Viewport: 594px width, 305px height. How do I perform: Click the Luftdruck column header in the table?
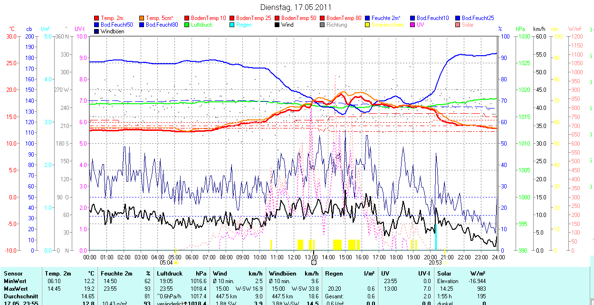coord(170,274)
